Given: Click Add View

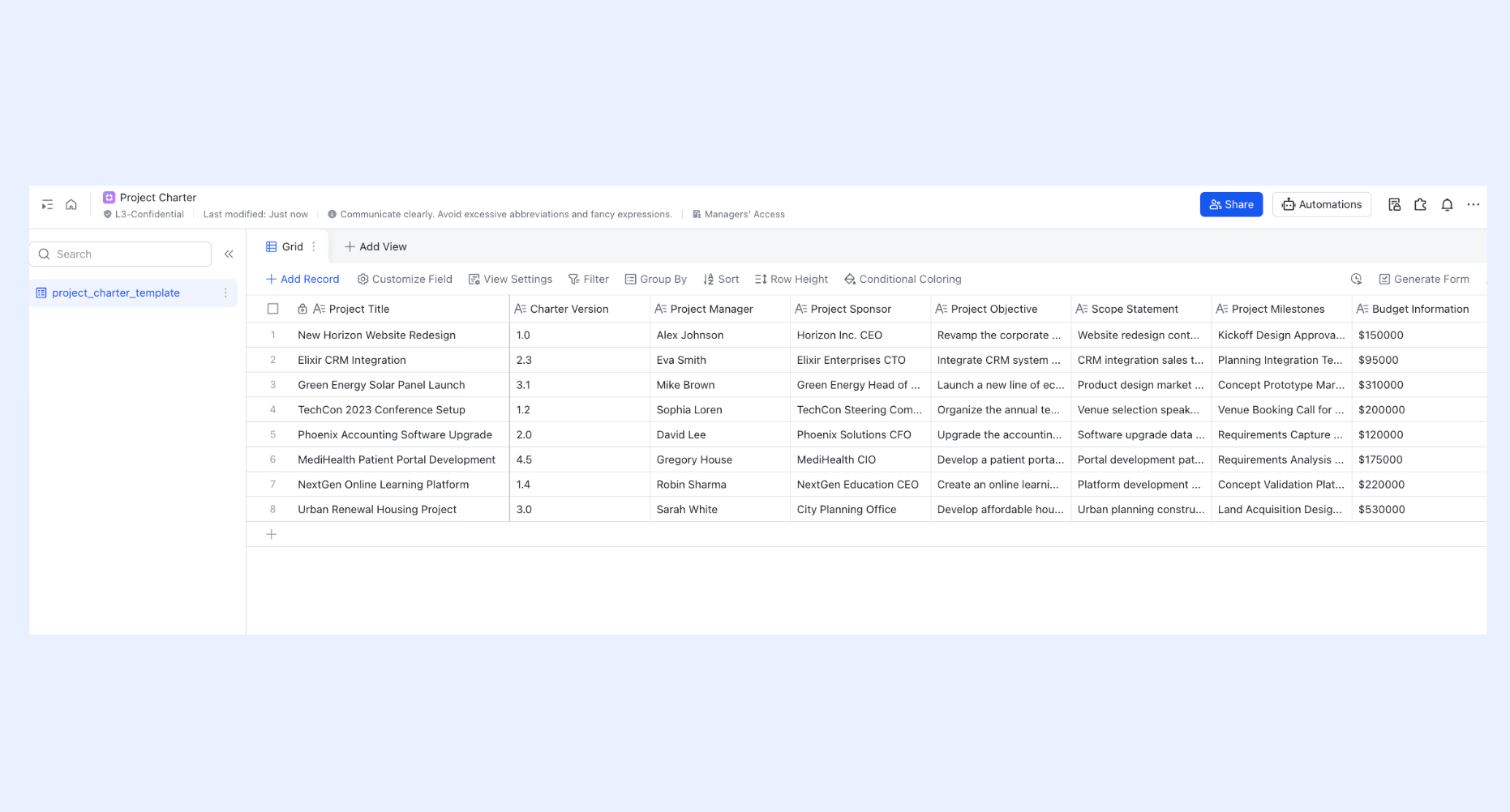Looking at the screenshot, I should (x=375, y=247).
